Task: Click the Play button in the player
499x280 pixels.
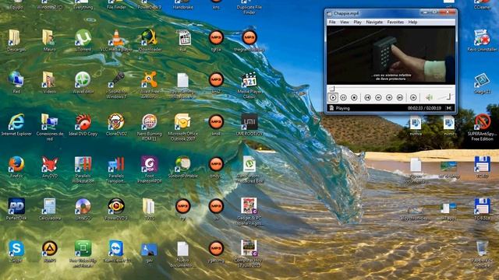Action: pos(333,97)
